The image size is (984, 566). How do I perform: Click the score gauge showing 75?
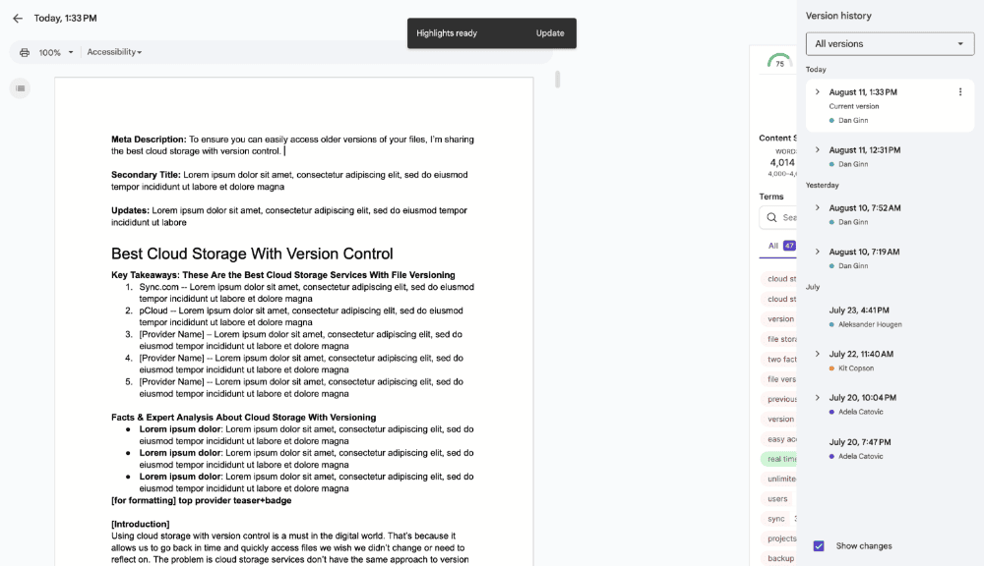tap(779, 63)
